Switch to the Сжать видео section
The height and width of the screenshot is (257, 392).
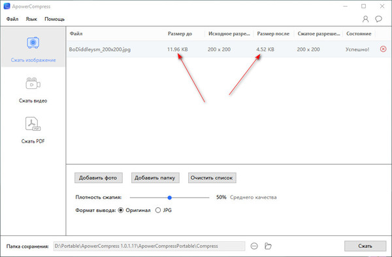click(33, 90)
